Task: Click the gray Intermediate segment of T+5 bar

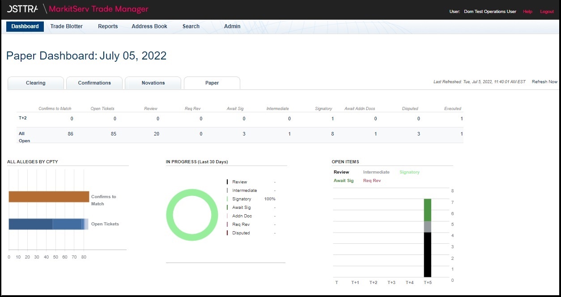Action: click(x=428, y=227)
